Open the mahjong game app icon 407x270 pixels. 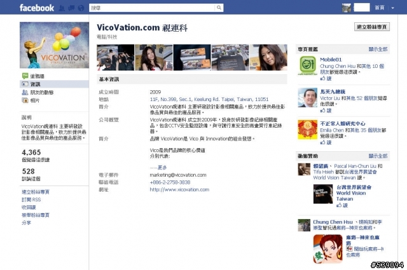click(328, 249)
